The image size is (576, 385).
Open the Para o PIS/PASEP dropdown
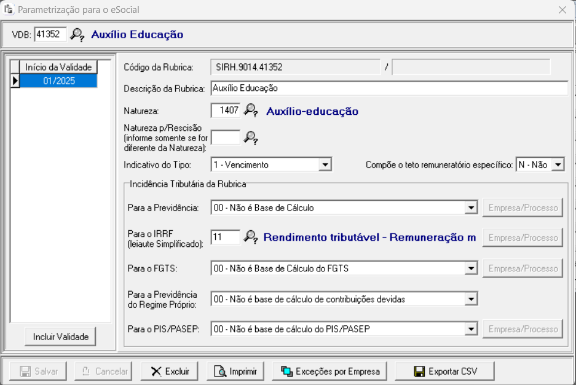pos(471,329)
